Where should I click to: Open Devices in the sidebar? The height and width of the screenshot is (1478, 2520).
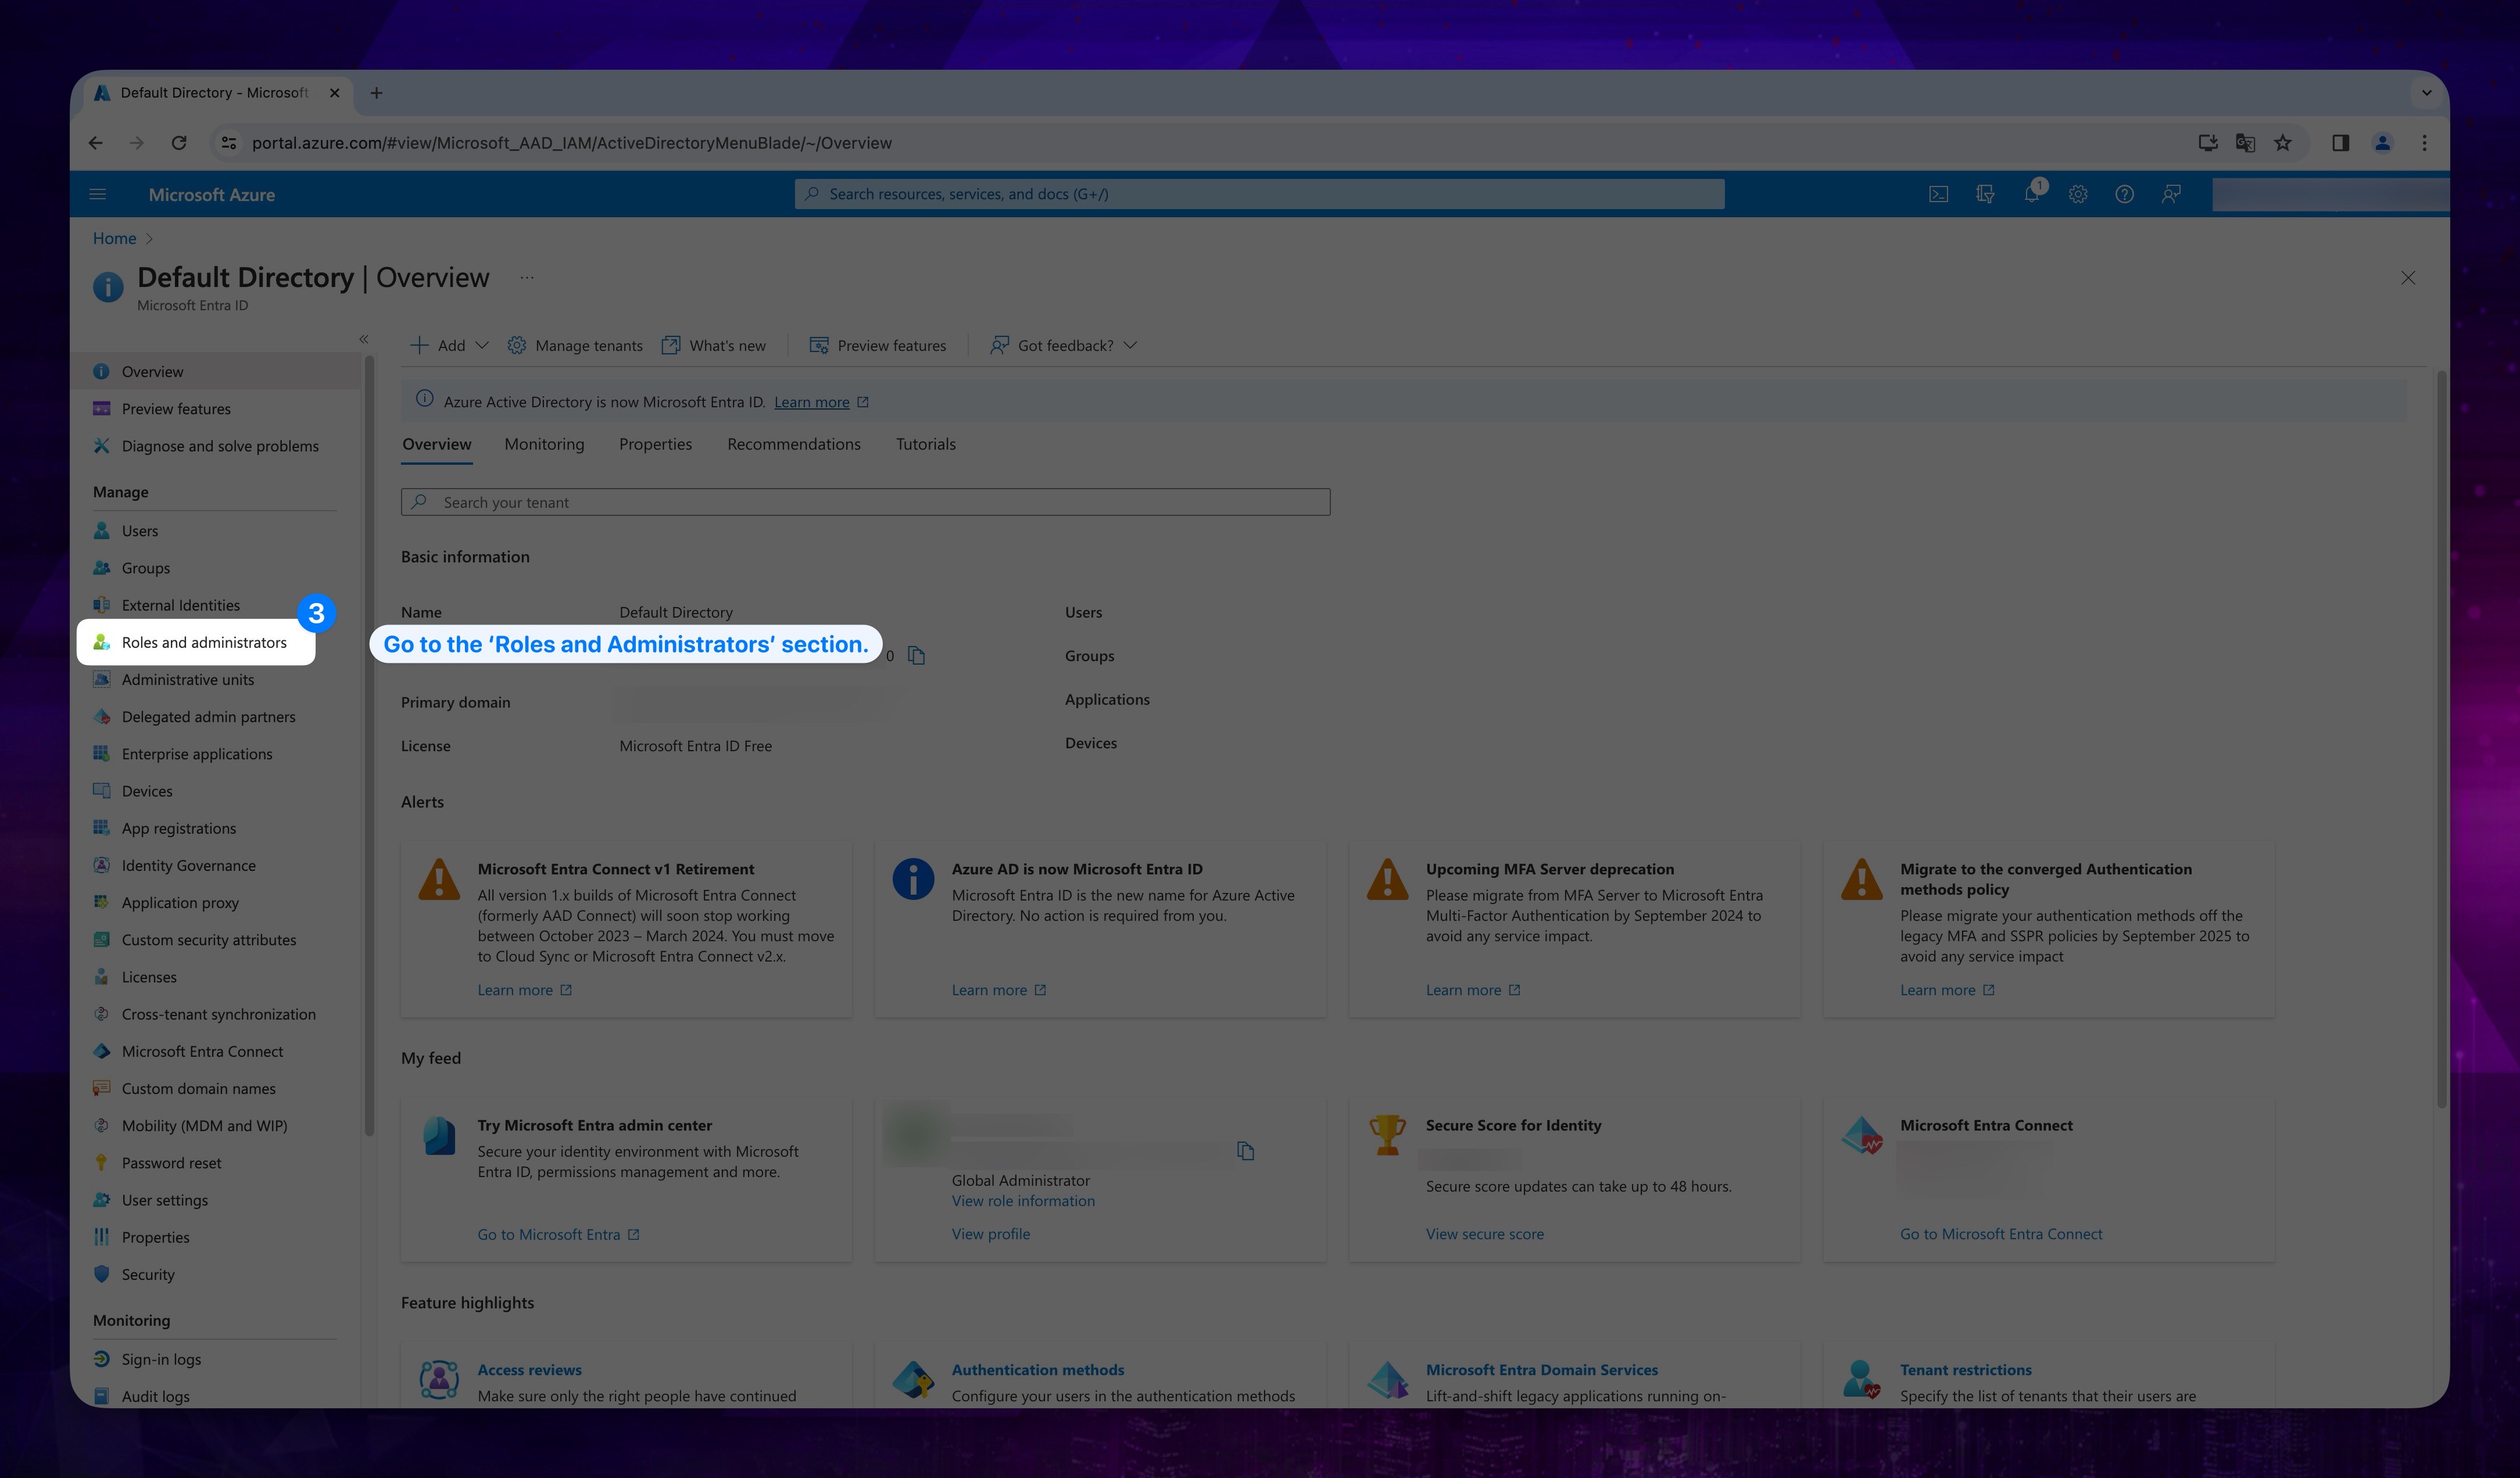tap(147, 791)
